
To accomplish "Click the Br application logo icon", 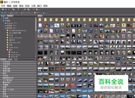I will coord(2,2).
